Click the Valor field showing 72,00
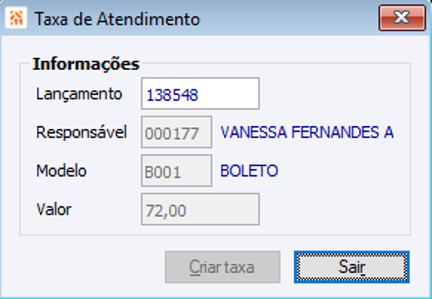 [200, 209]
